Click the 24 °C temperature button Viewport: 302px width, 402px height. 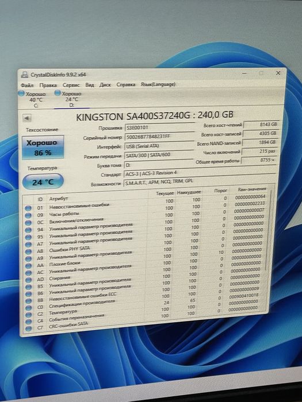(x=43, y=182)
